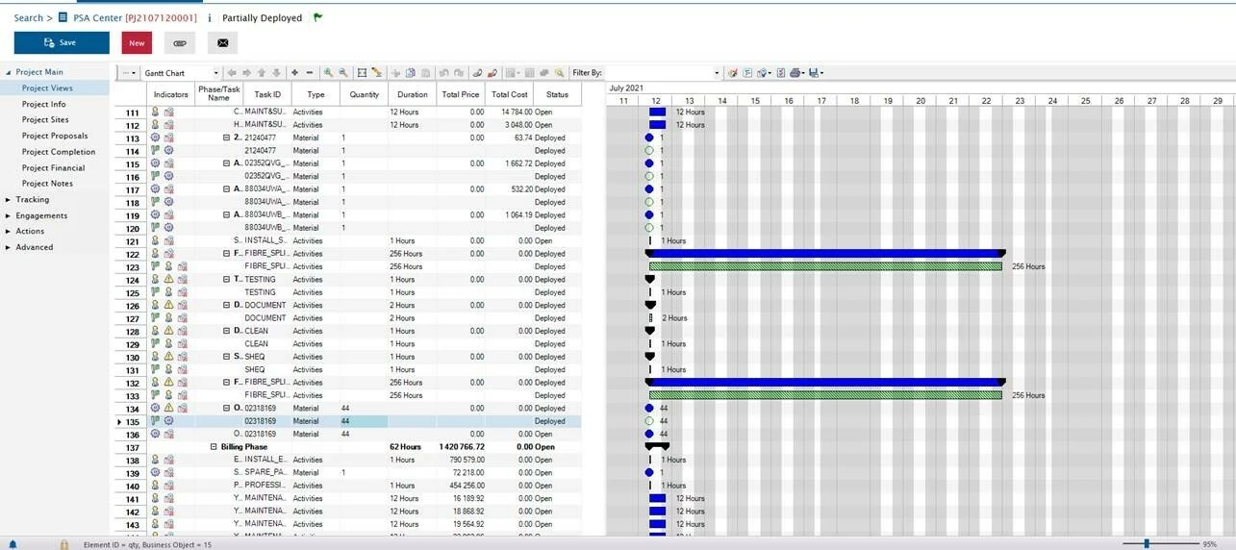This screenshot has width=1236, height=550.
Task: Click the move task up arrow icon
Action: click(262, 73)
